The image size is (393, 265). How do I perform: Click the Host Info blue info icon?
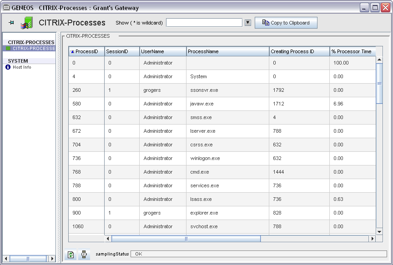(8, 67)
